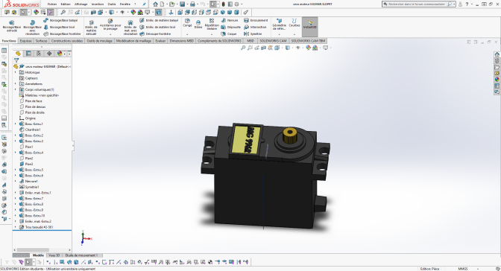The image size is (501, 271).
Task: Switch to Etude de mouvement 1 tab
Action: click(x=81, y=255)
